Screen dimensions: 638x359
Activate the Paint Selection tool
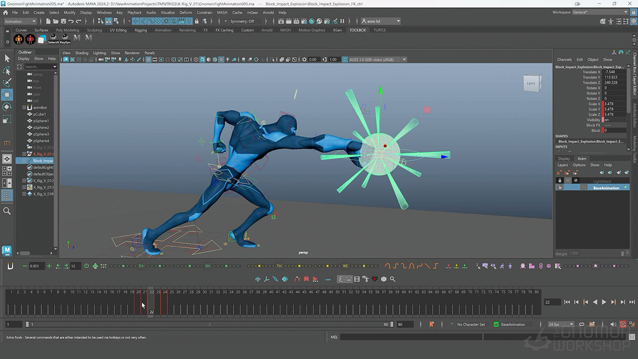(7, 82)
